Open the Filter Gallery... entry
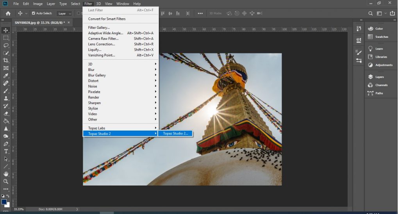 (121, 28)
